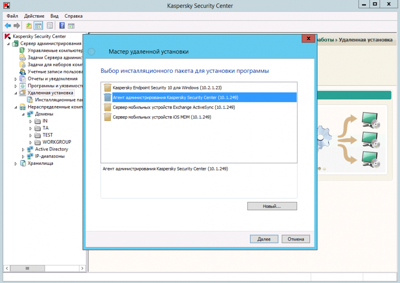Collapse the Удаленная установка node

[16, 93]
